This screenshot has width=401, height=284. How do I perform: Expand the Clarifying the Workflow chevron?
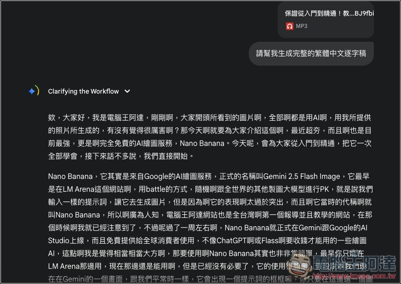click(x=127, y=91)
